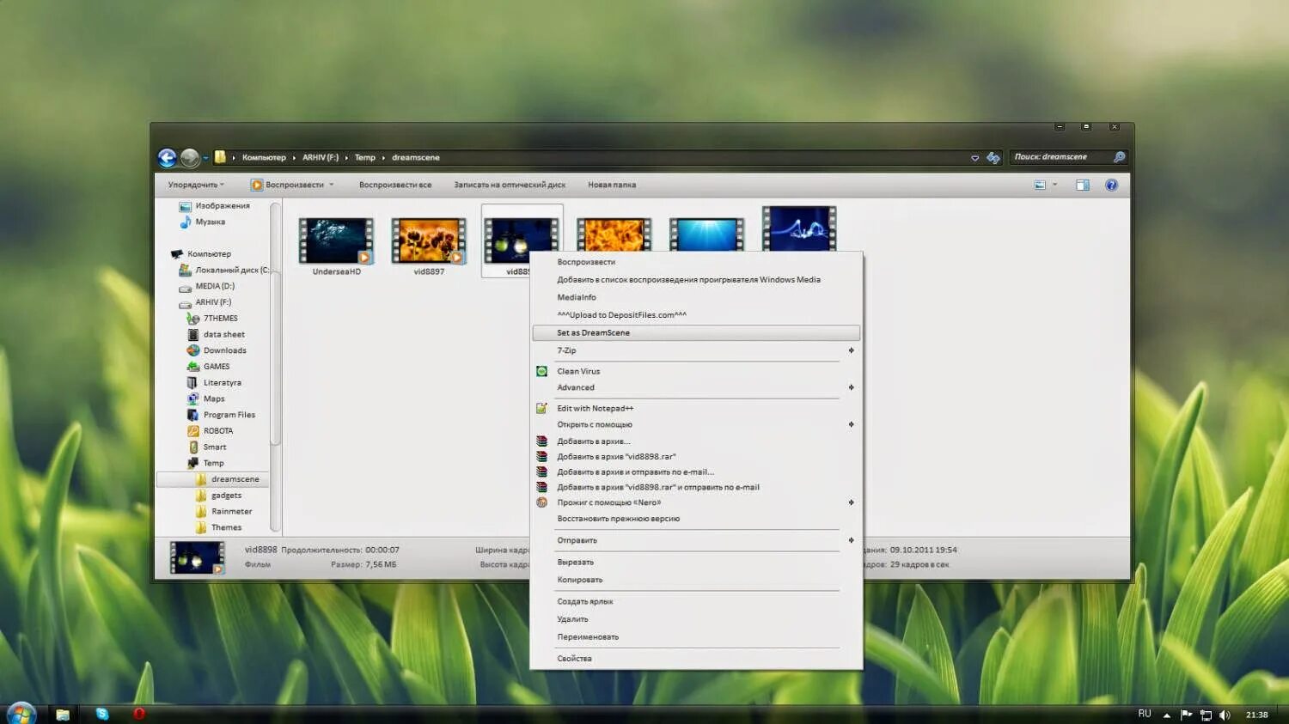Click the Action Center flag icon
The image size is (1289, 724).
[x=1187, y=715]
